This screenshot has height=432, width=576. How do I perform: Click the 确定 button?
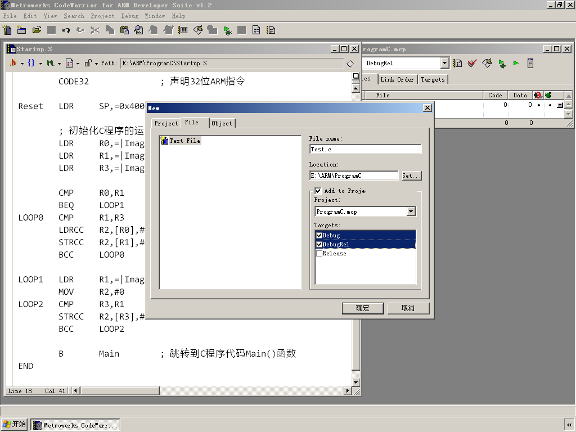(363, 308)
